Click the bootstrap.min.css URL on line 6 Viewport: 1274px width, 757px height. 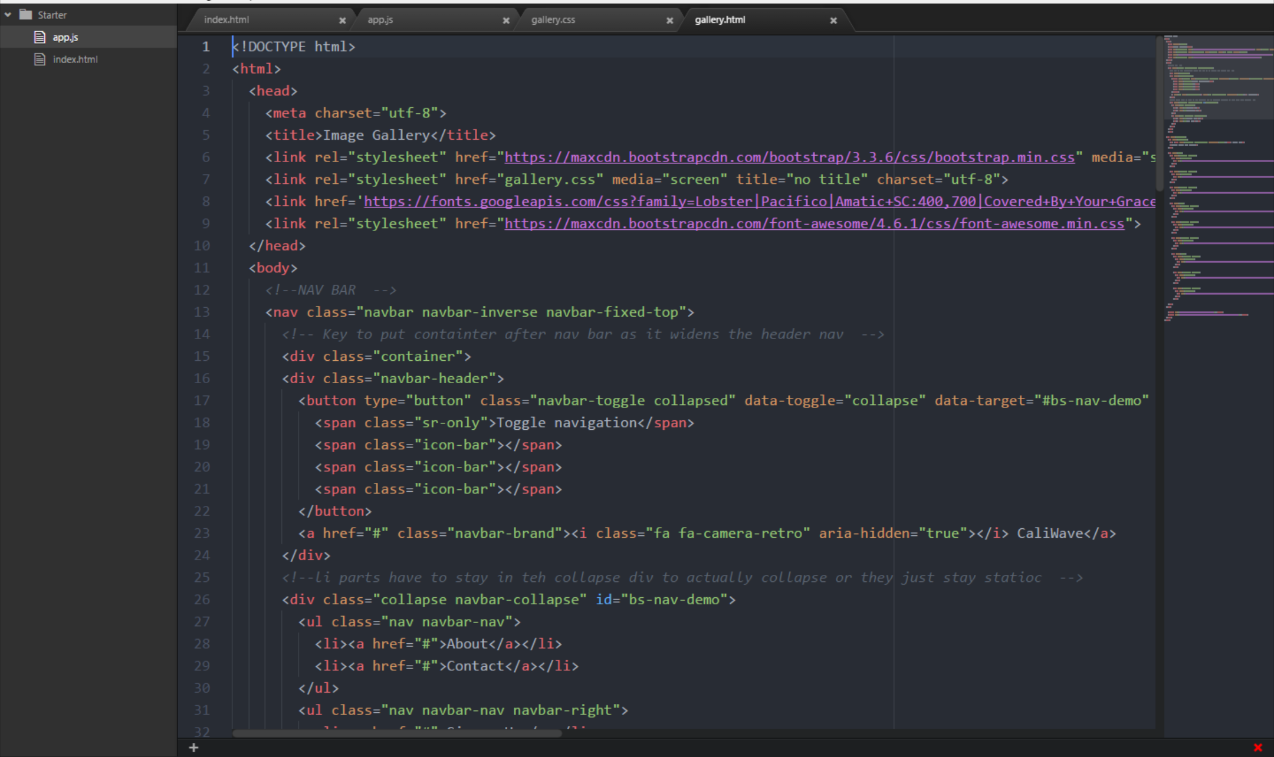[789, 157]
